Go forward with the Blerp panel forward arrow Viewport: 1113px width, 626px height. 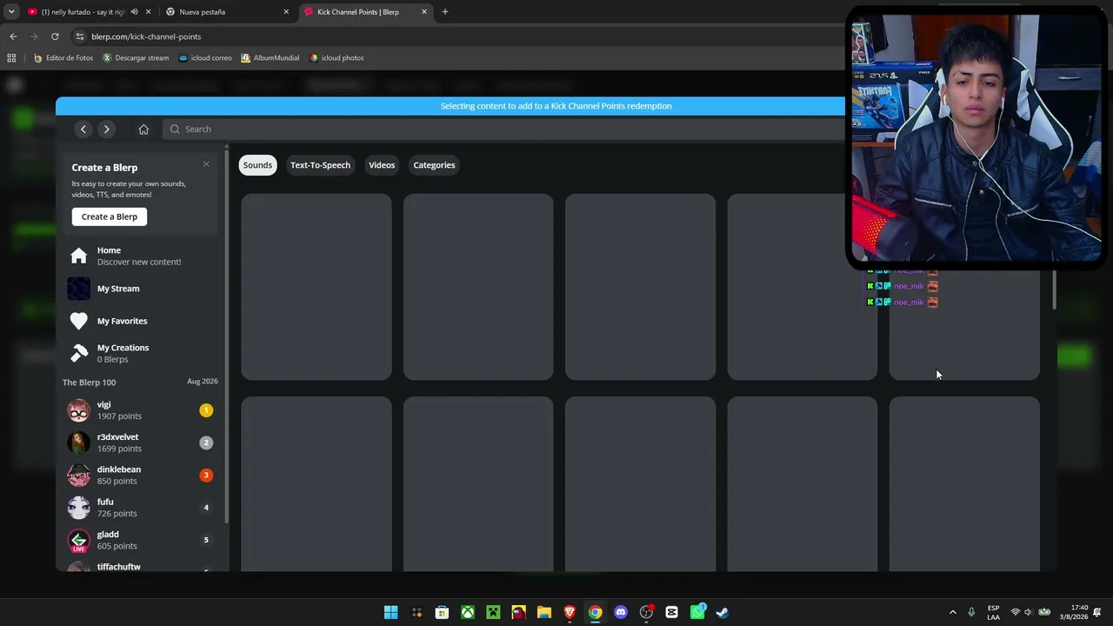[106, 130]
